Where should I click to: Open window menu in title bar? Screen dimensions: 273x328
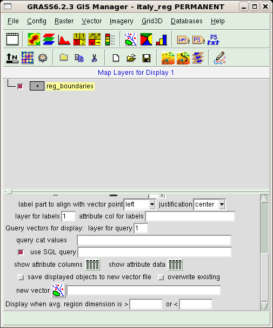click(x=8, y=7)
